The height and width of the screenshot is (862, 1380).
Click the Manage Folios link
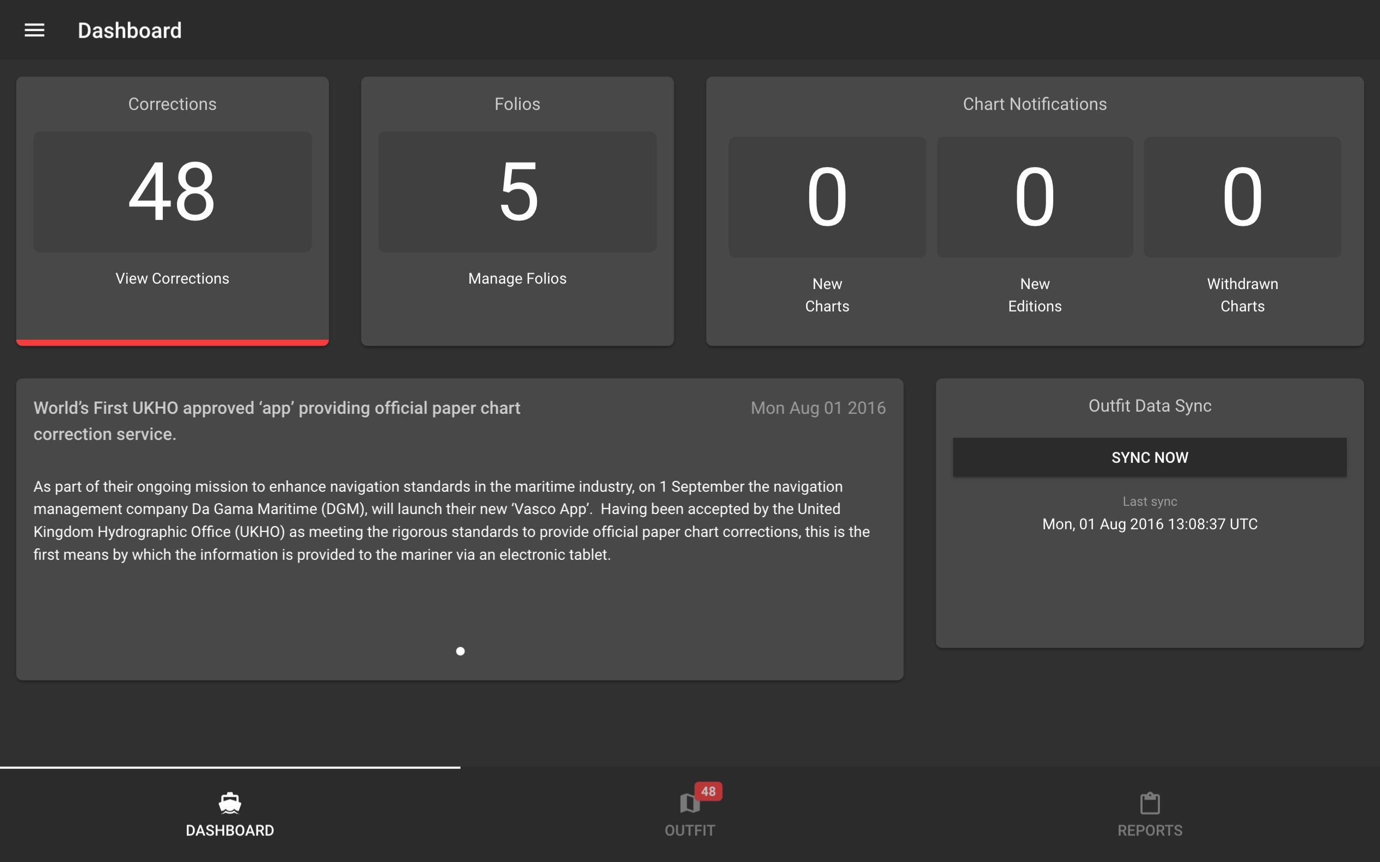click(x=517, y=278)
